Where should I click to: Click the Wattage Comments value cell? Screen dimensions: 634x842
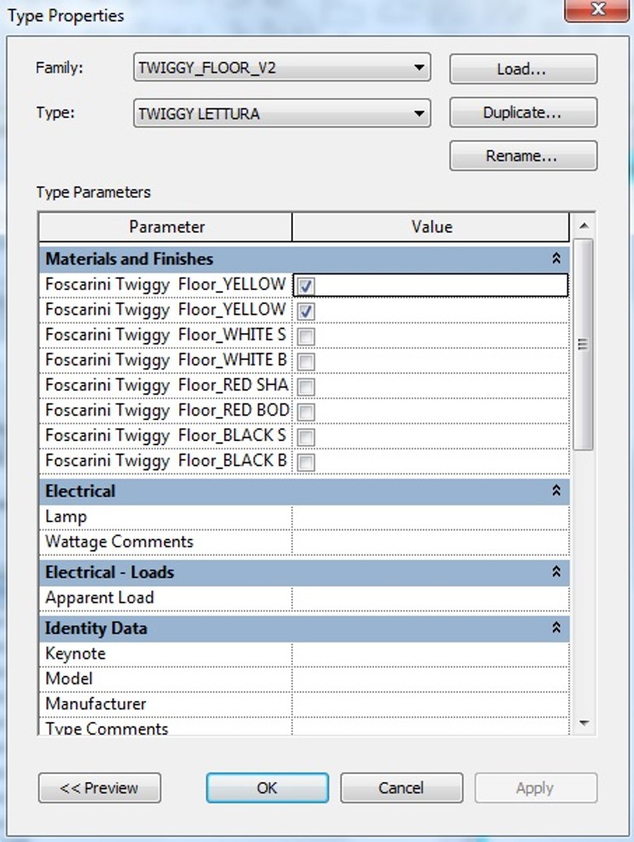[x=431, y=542]
